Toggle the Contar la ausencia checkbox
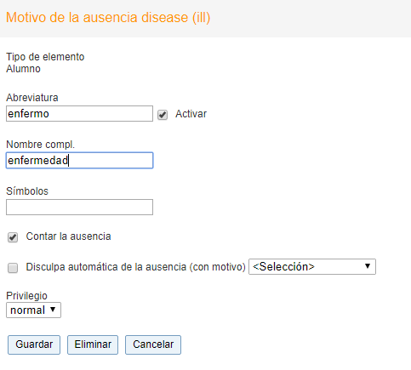 [x=13, y=237]
